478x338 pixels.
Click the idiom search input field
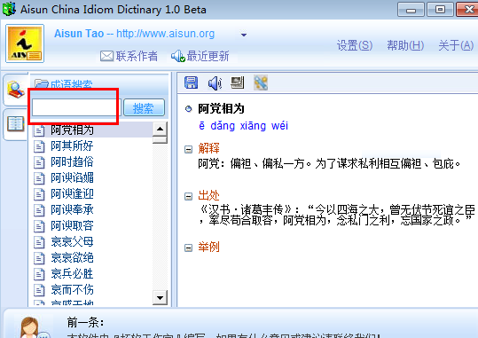click(x=77, y=107)
